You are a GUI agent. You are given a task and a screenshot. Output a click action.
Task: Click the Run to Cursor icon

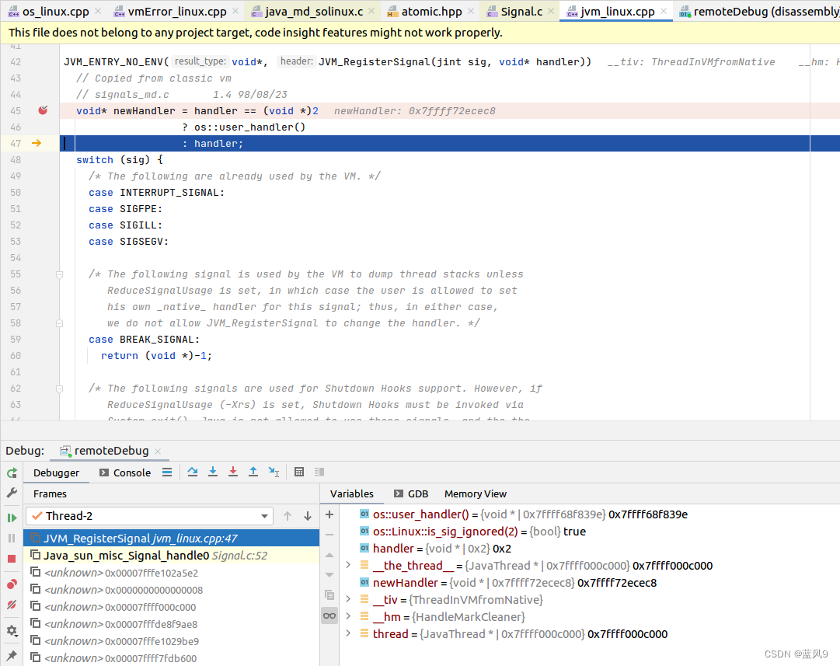(x=274, y=472)
